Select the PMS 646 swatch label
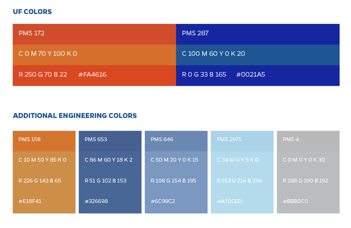Image resolution: width=351 pixels, height=228 pixels. tap(162, 140)
